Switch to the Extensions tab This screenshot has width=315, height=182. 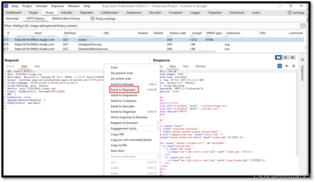coord(237,12)
